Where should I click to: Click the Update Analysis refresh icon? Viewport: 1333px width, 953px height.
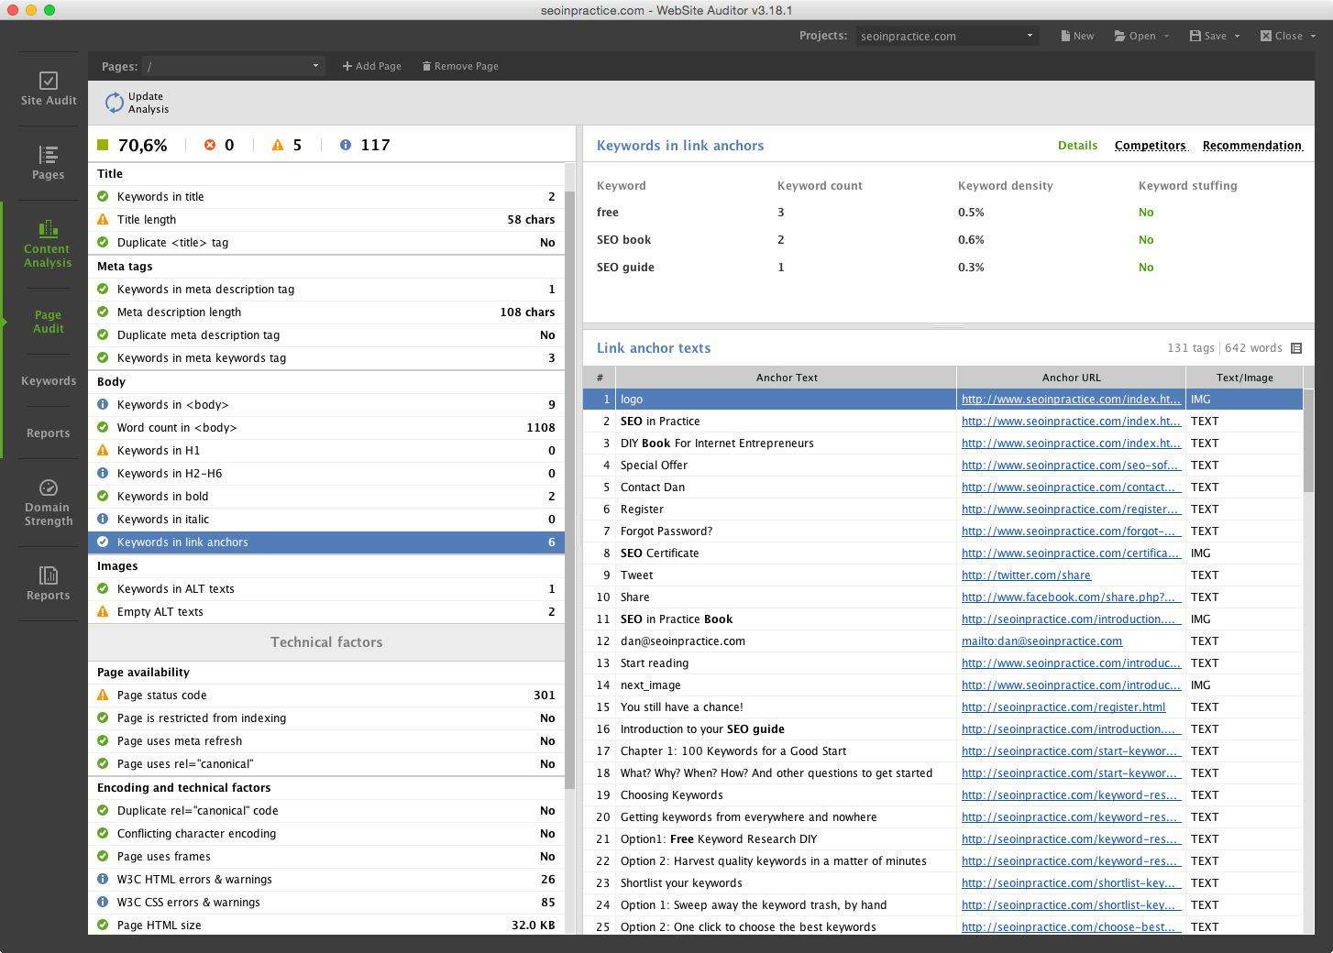(x=114, y=103)
